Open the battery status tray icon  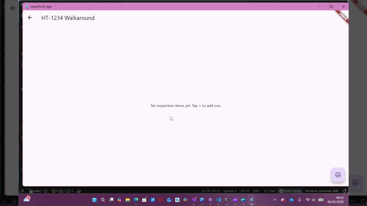[321, 200]
